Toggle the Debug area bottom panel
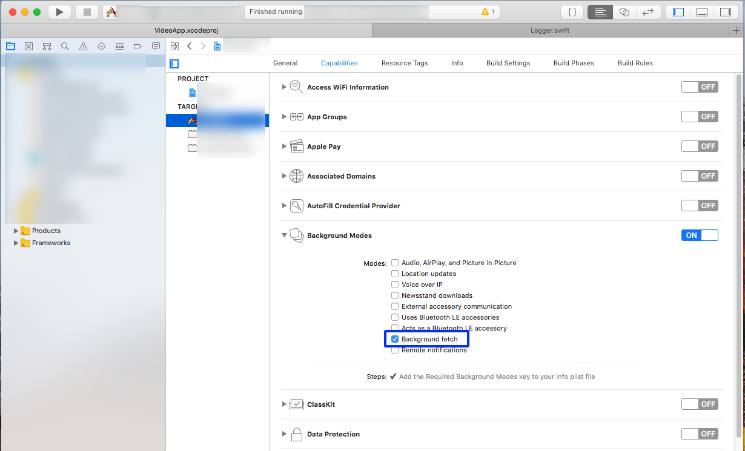Viewport: 745px width, 451px height. point(702,12)
